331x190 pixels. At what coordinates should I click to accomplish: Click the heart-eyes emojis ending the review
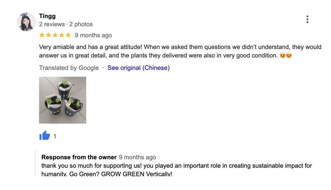pos(286,56)
